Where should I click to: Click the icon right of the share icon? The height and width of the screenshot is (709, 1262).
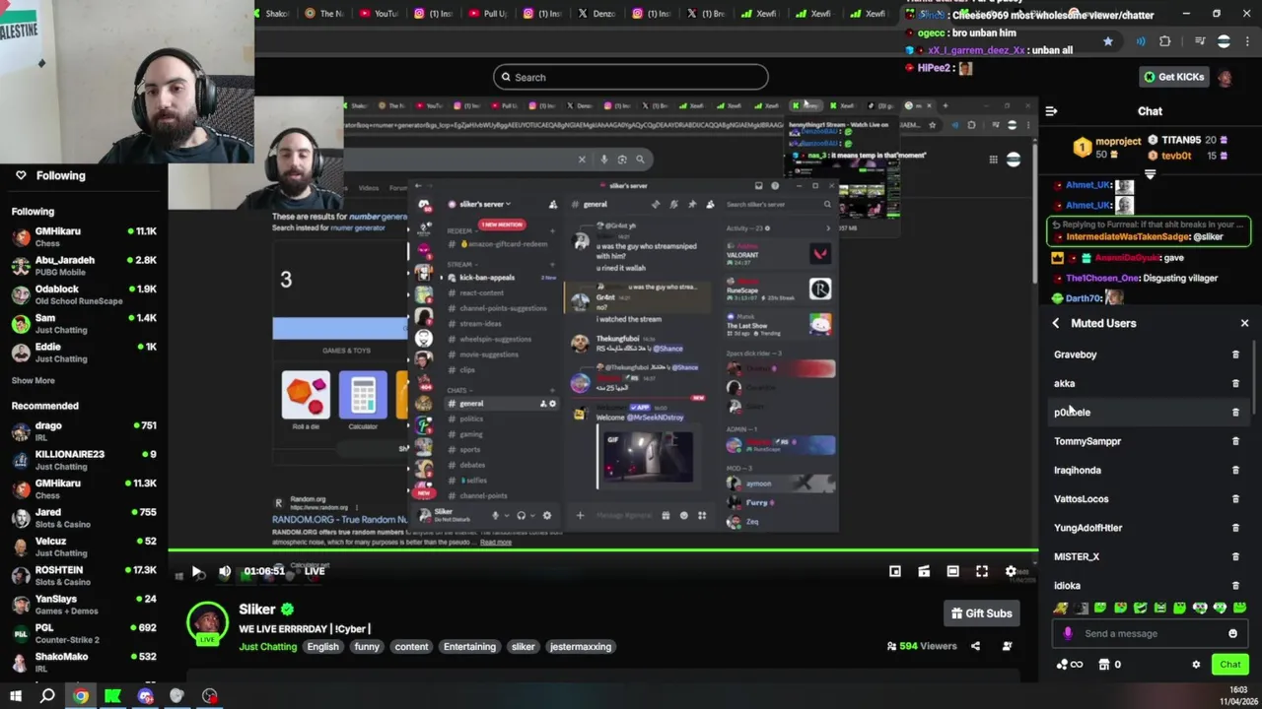[x=1007, y=646]
